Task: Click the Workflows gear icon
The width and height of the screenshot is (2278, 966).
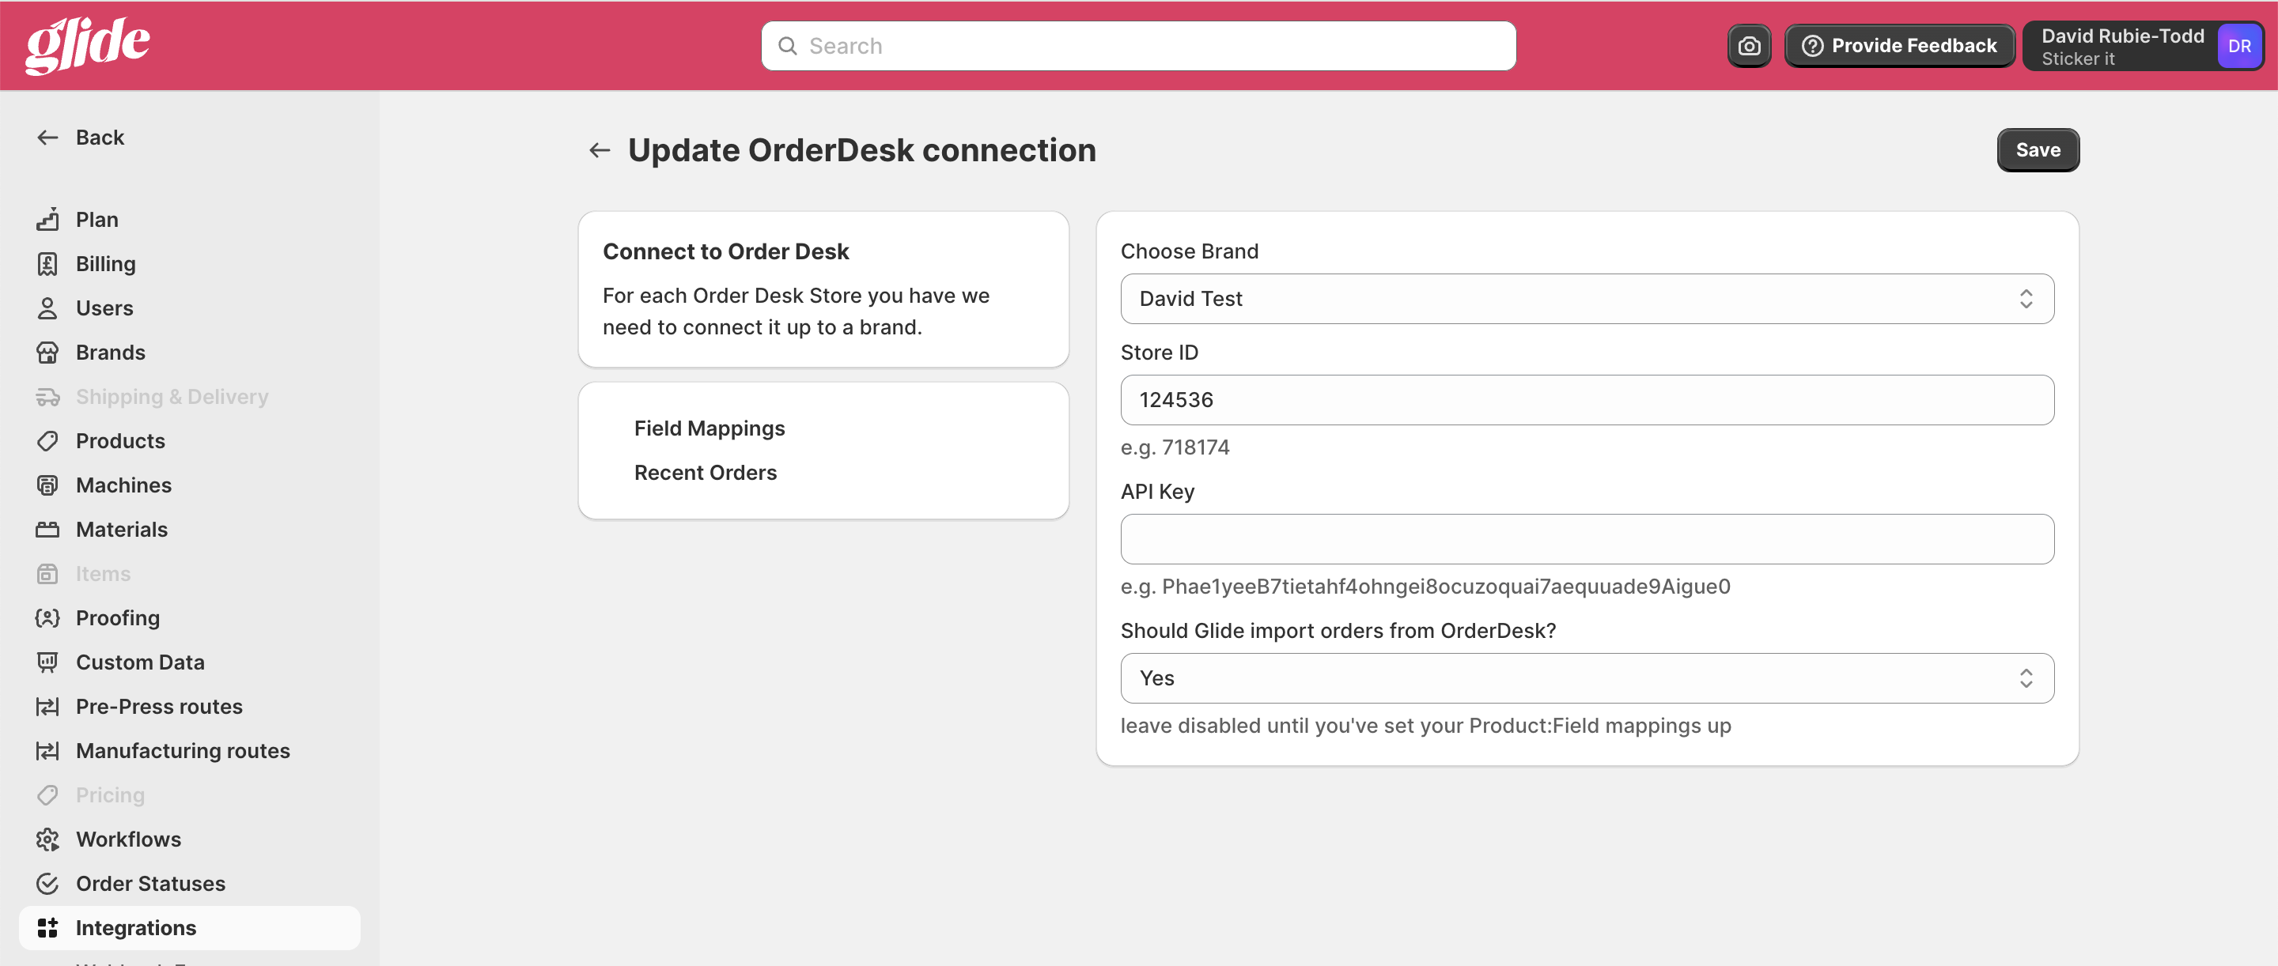Action: (x=47, y=839)
